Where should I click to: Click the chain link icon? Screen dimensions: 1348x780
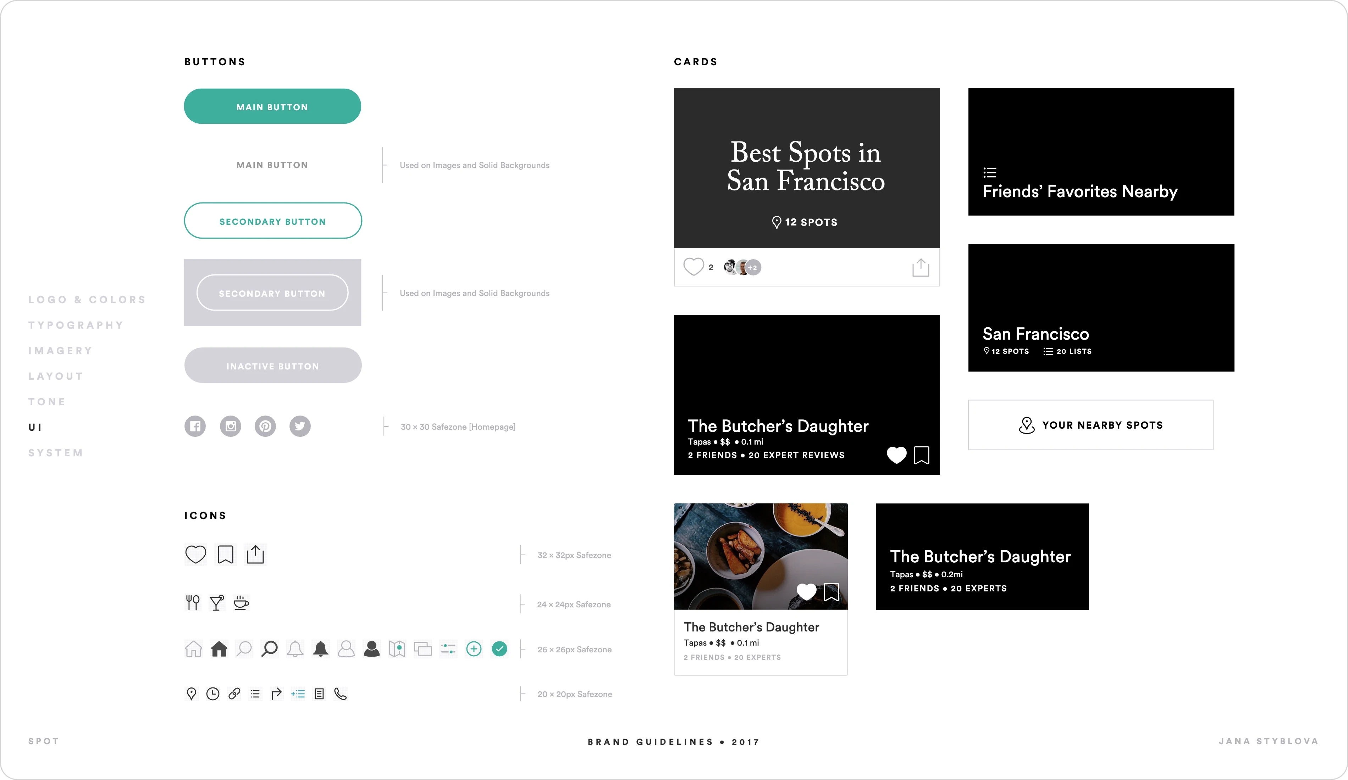click(234, 693)
